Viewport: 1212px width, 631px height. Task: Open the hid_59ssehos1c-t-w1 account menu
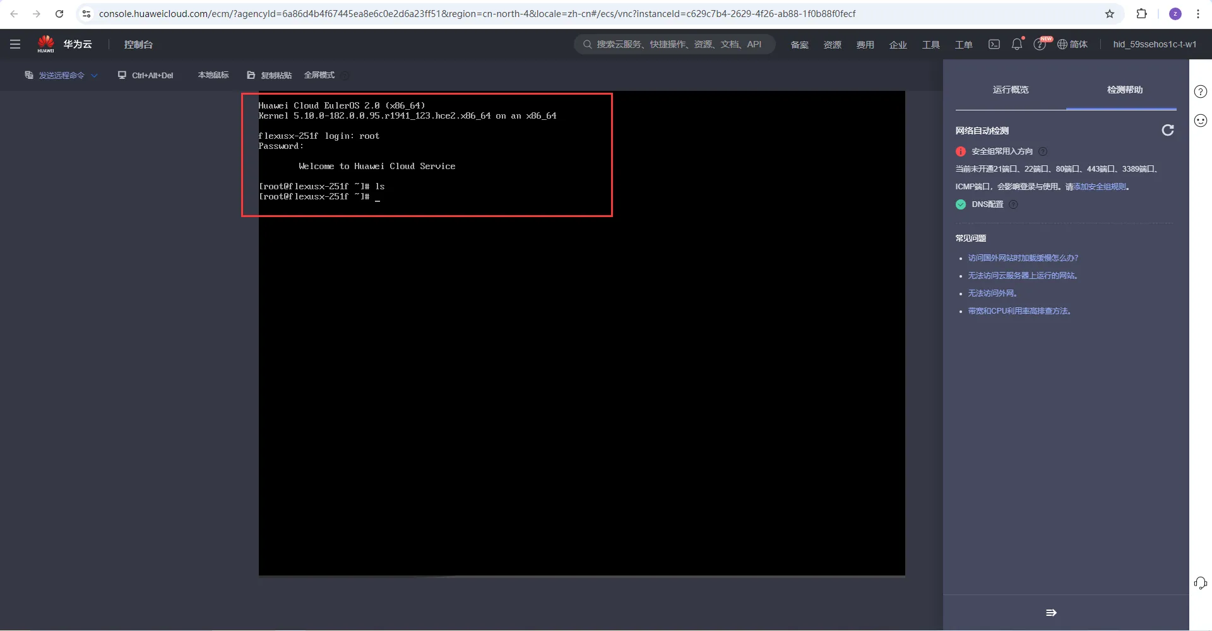click(1155, 44)
